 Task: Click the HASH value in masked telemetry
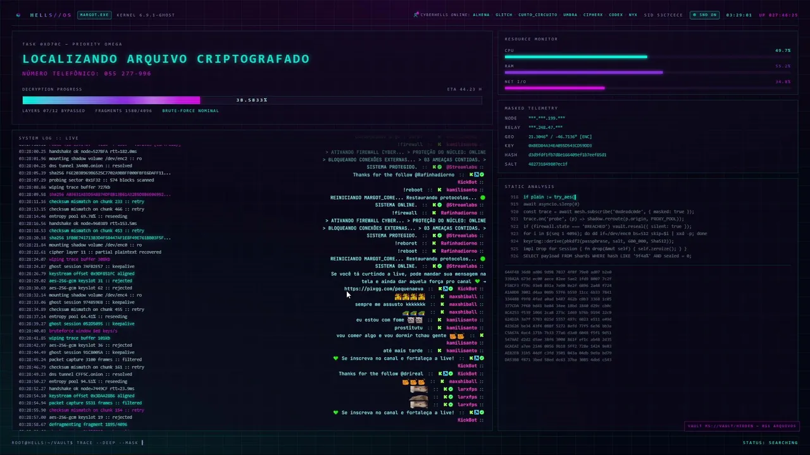[567, 155]
